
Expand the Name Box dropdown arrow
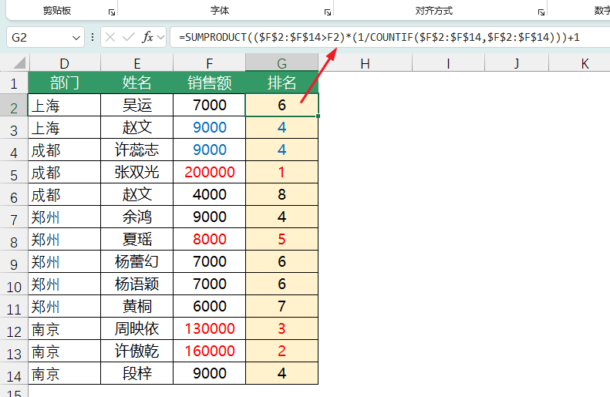pyautogui.click(x=76, y=38)
